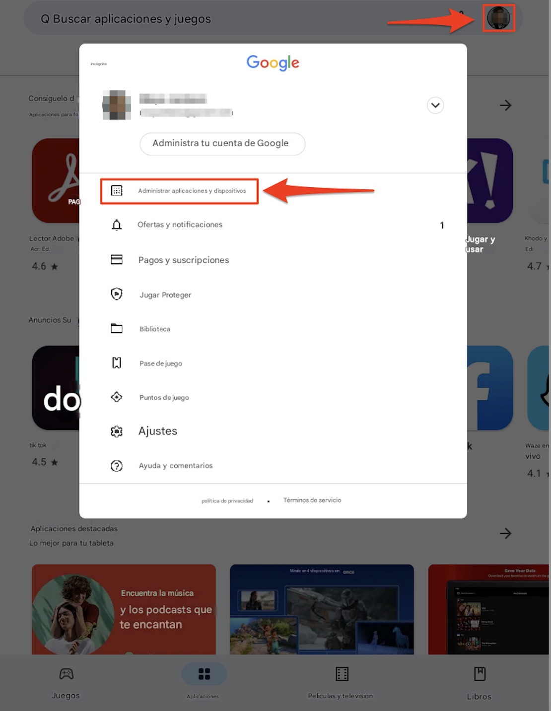This screenshot has width=551, height=711.
Task: Open the music and podcasts banner
Action: pyautogui.click(x=124, y=609)
